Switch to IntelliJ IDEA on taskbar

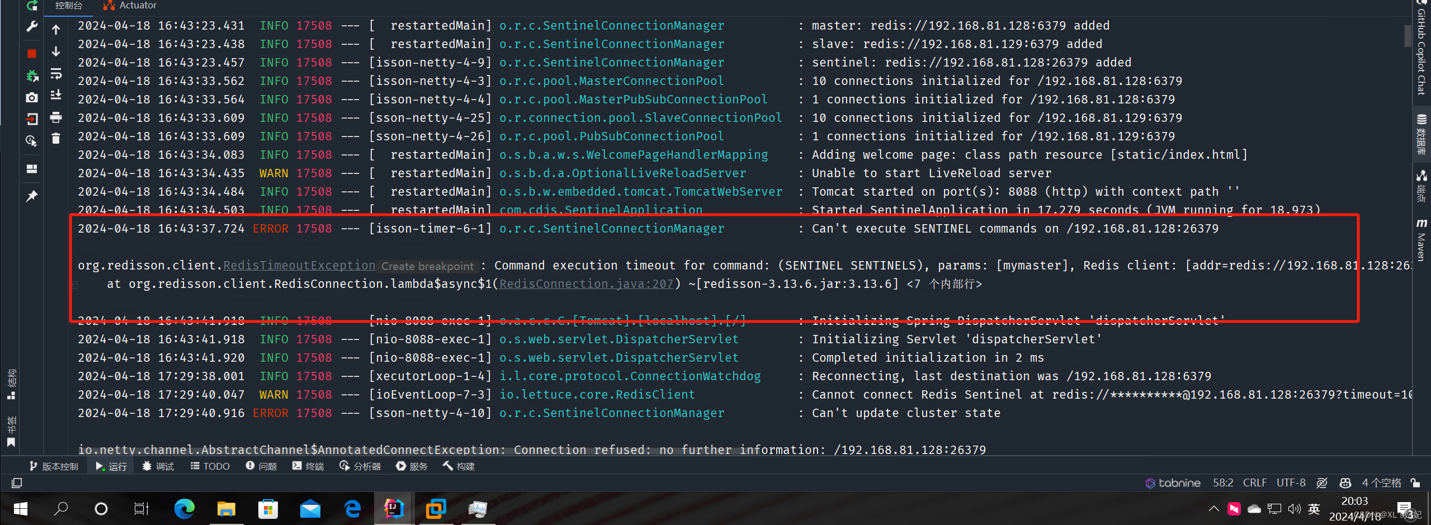point(394,509)
